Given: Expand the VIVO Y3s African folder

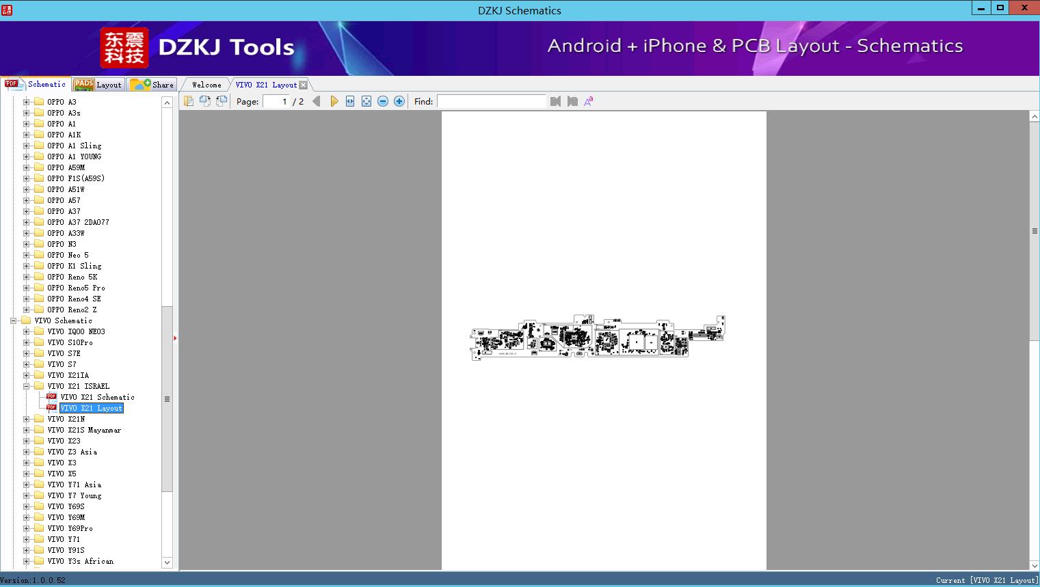Looking at the screenshot, I should [26, 561].
